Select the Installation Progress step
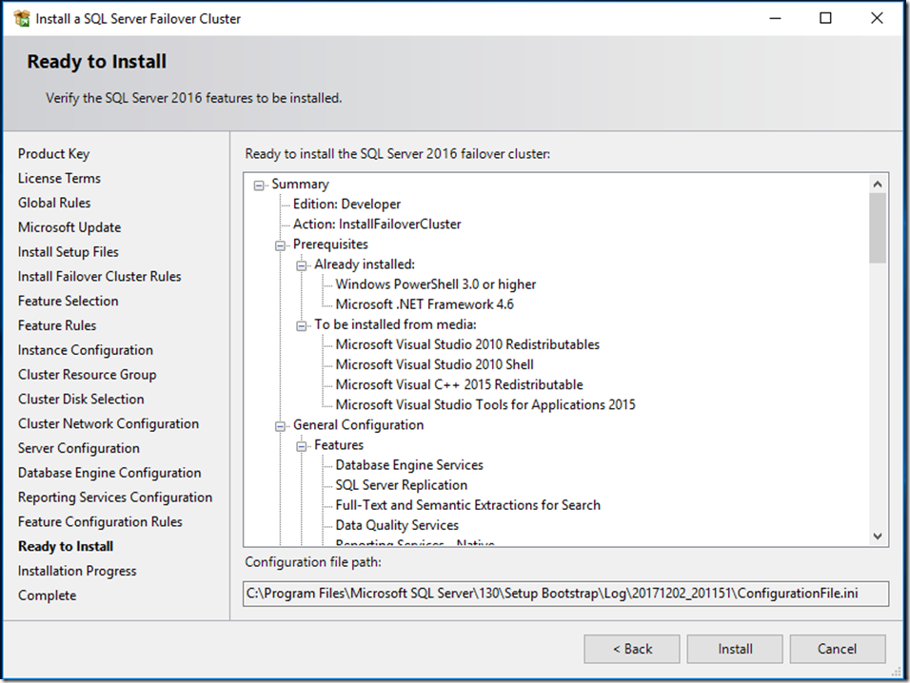The image size is (910, 683). [x=77, y=571]
